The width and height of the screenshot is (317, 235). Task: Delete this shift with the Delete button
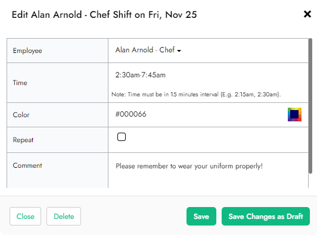tap(64, 216)
